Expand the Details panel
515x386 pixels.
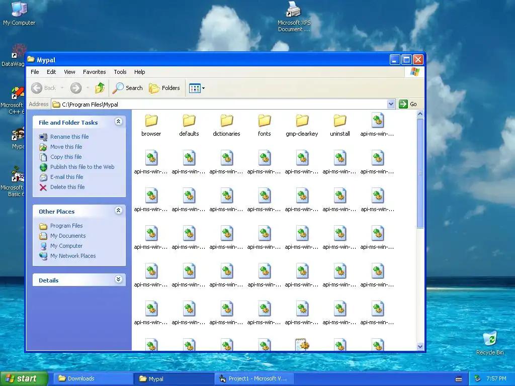tap(119, 279)
